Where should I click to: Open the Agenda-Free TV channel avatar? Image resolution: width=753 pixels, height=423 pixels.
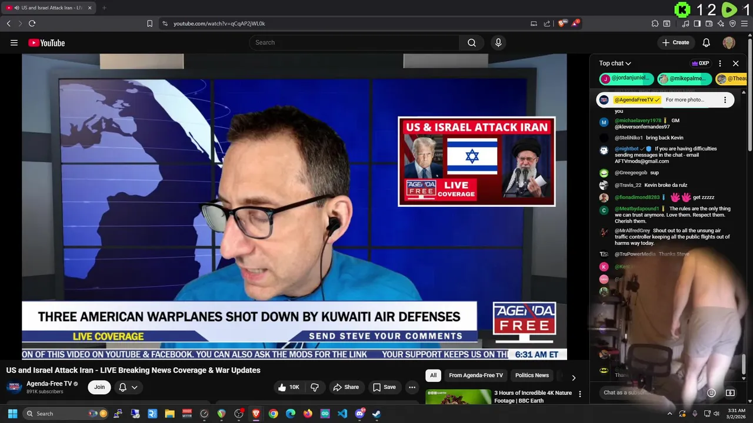(14, 387)
